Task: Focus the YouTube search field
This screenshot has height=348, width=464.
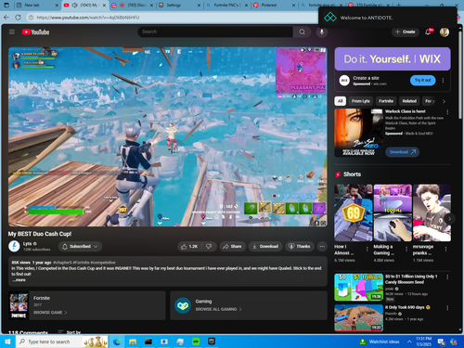Action: (x=215, y=32)
